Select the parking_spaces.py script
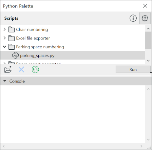 73,55
